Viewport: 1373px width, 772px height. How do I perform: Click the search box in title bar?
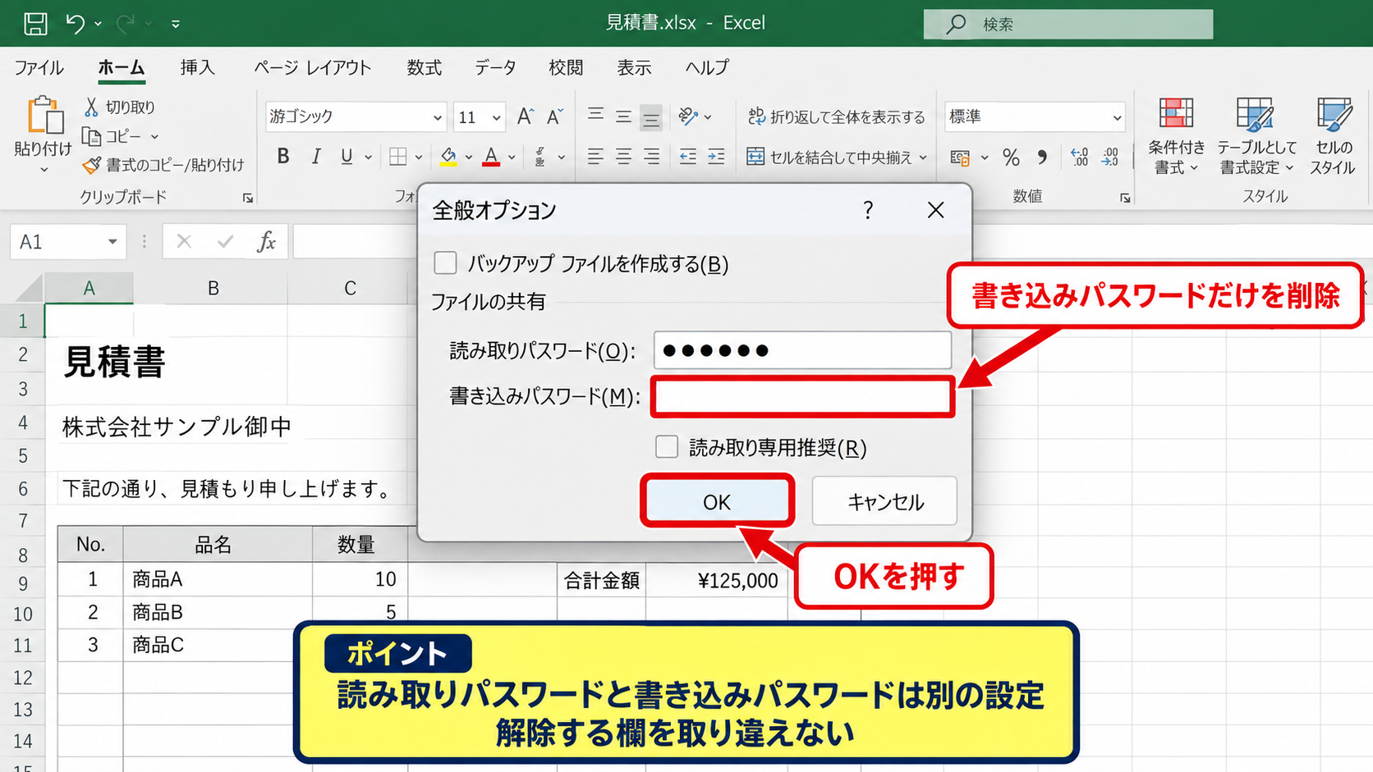coord(1068,24)
